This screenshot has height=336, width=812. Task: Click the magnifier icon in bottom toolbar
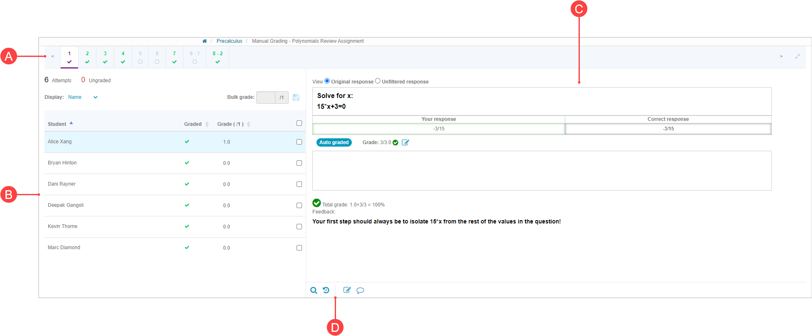pyautogui.click(x=314, y=290)
